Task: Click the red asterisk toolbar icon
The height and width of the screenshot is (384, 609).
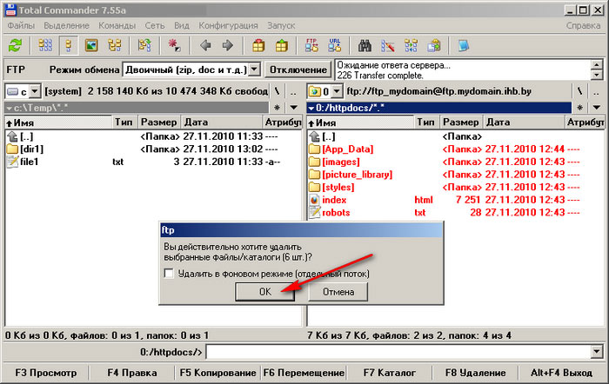Action: pyautogui.click(x=174, y=46)
